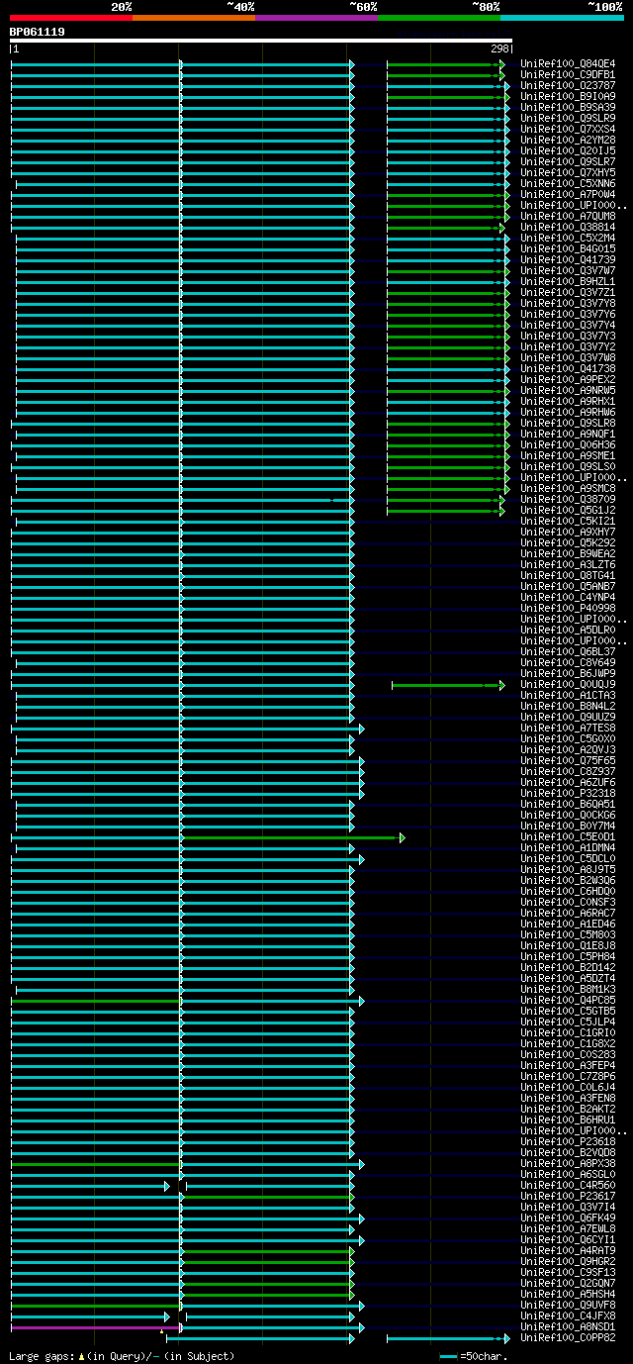Select the UniRef100_Q0UQJ9 label
Viewport: 633px width, 1364px height.
[x=568, y=684]
